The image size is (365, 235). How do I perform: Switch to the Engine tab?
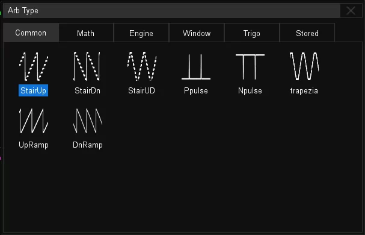(x=141, y=33)
